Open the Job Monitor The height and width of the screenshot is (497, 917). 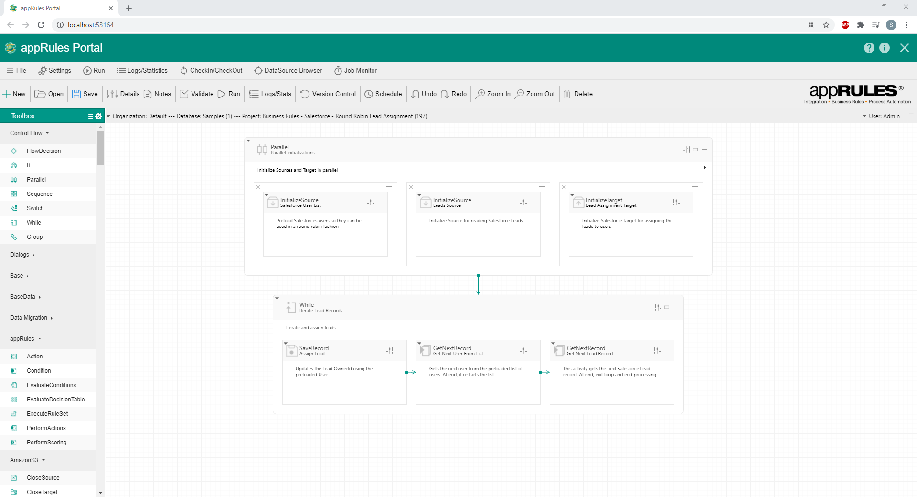click(x=356, y=70)
